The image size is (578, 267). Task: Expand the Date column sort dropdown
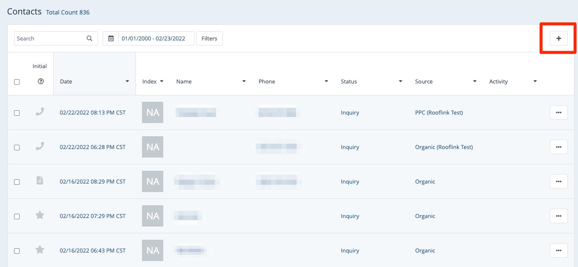(127, 81)
